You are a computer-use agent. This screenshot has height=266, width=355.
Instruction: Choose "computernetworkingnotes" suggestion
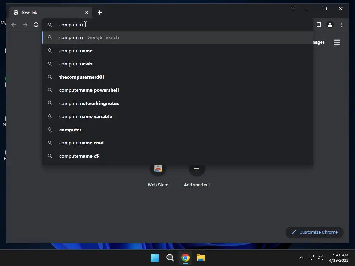point(177,103)
